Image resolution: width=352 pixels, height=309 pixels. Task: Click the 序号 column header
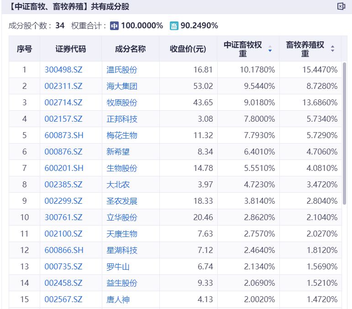[x=25, y=49]
